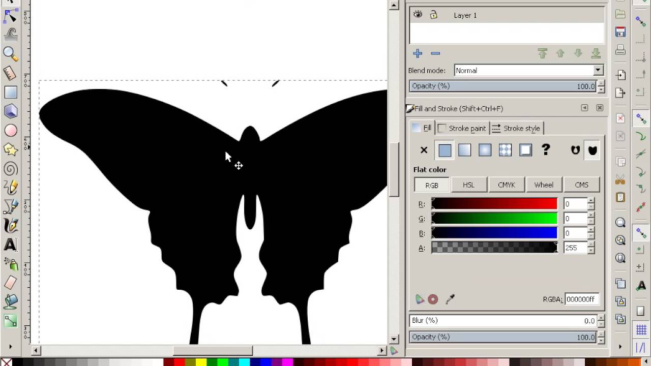Switch to CMYK color mode
Viewport: 651px width, 366px height.
507,185
